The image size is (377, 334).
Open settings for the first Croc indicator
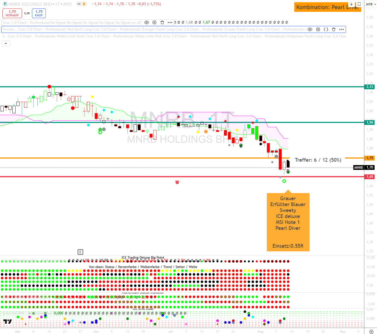[155, 23]
